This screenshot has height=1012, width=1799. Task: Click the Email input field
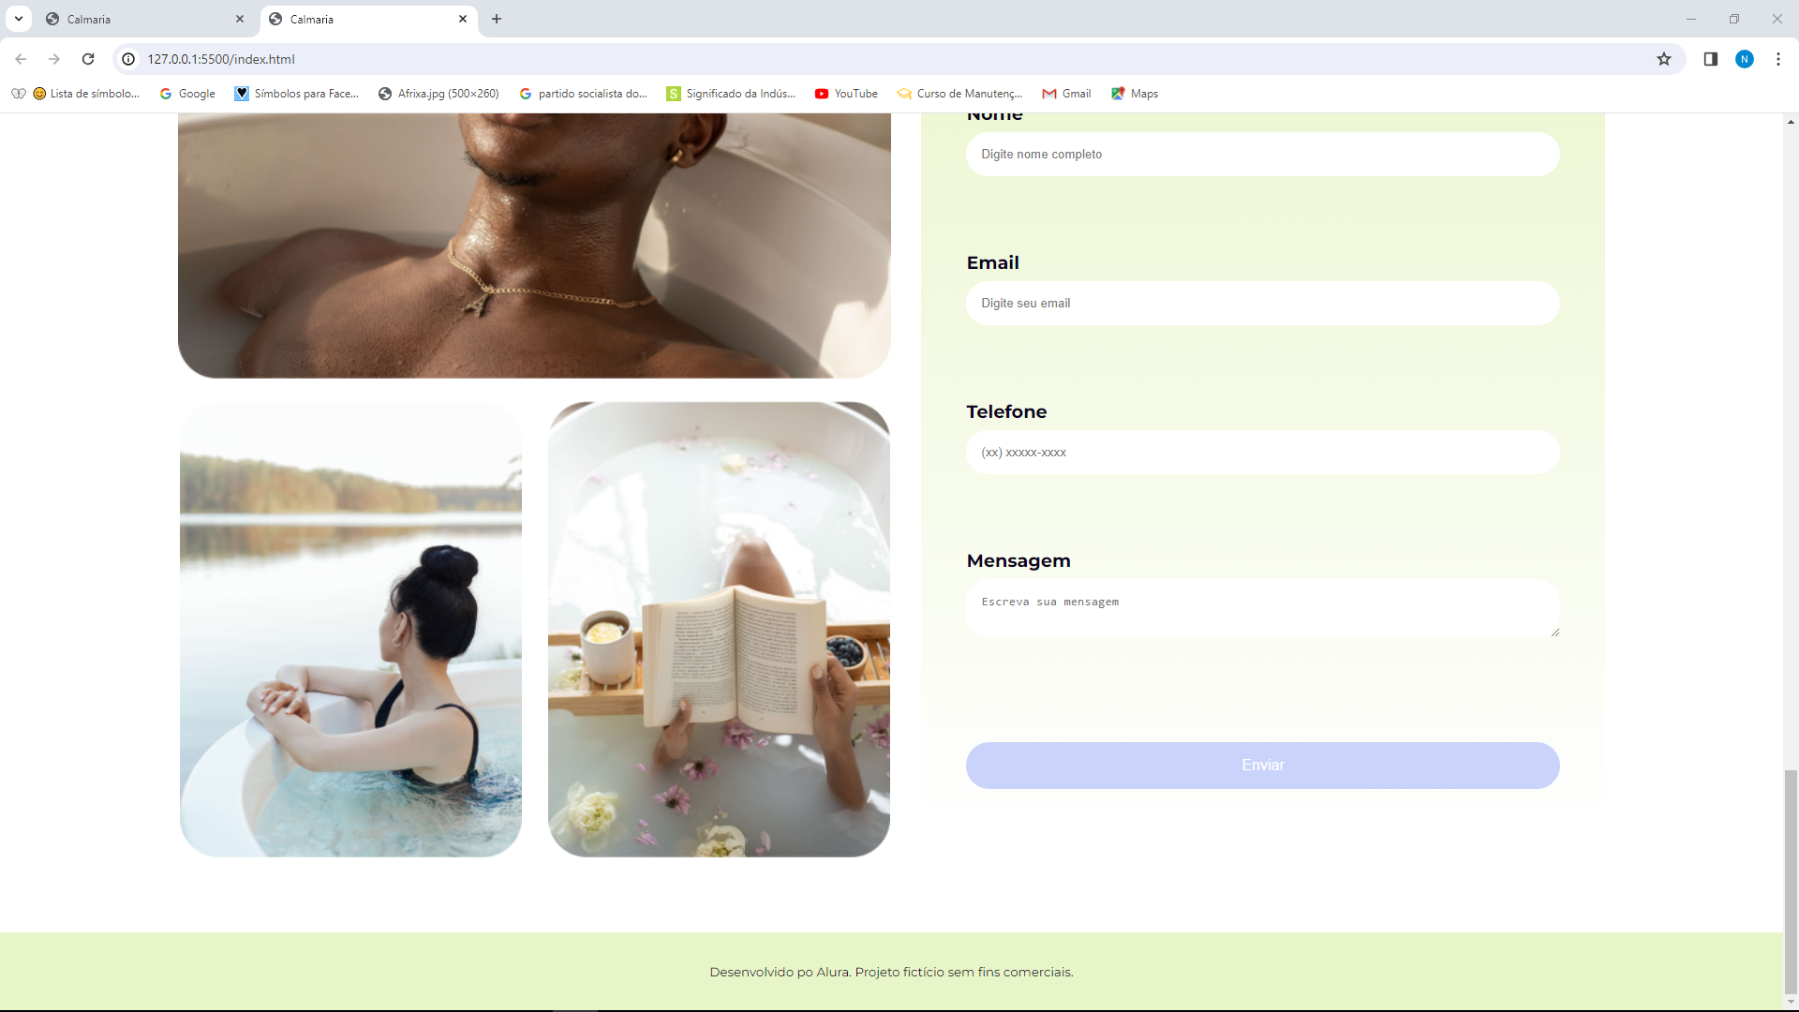(x=1263, y=302)
